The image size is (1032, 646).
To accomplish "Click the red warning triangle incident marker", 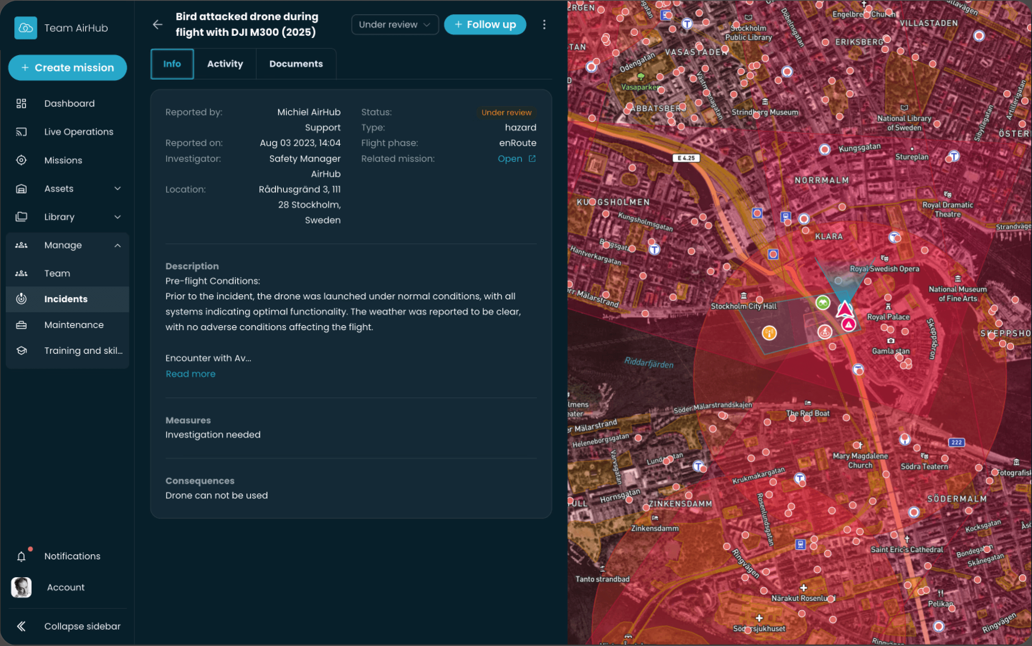I will pos(849,325).
